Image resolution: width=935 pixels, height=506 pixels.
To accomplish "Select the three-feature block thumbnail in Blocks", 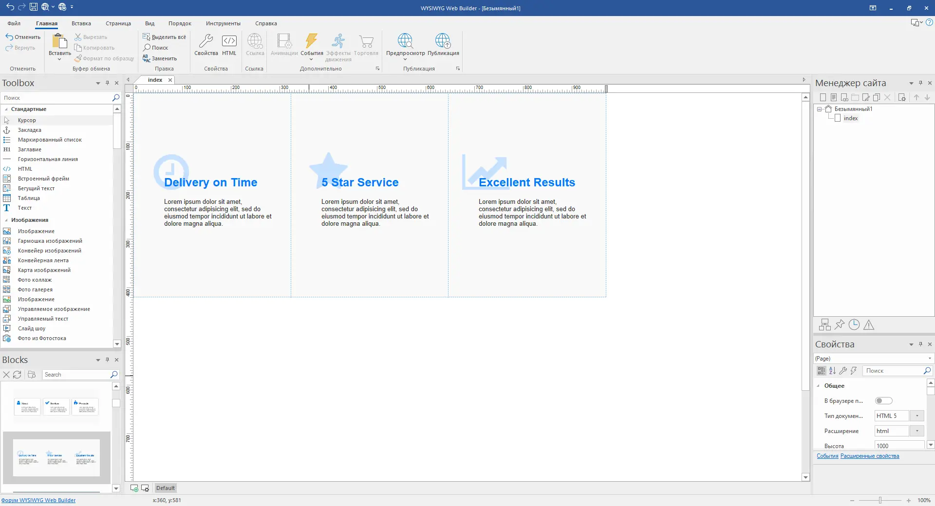I will tap(56, 457).
